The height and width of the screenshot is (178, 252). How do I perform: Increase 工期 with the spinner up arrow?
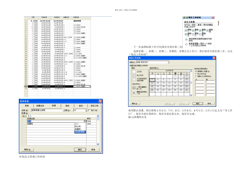click(x=86, y=110)
